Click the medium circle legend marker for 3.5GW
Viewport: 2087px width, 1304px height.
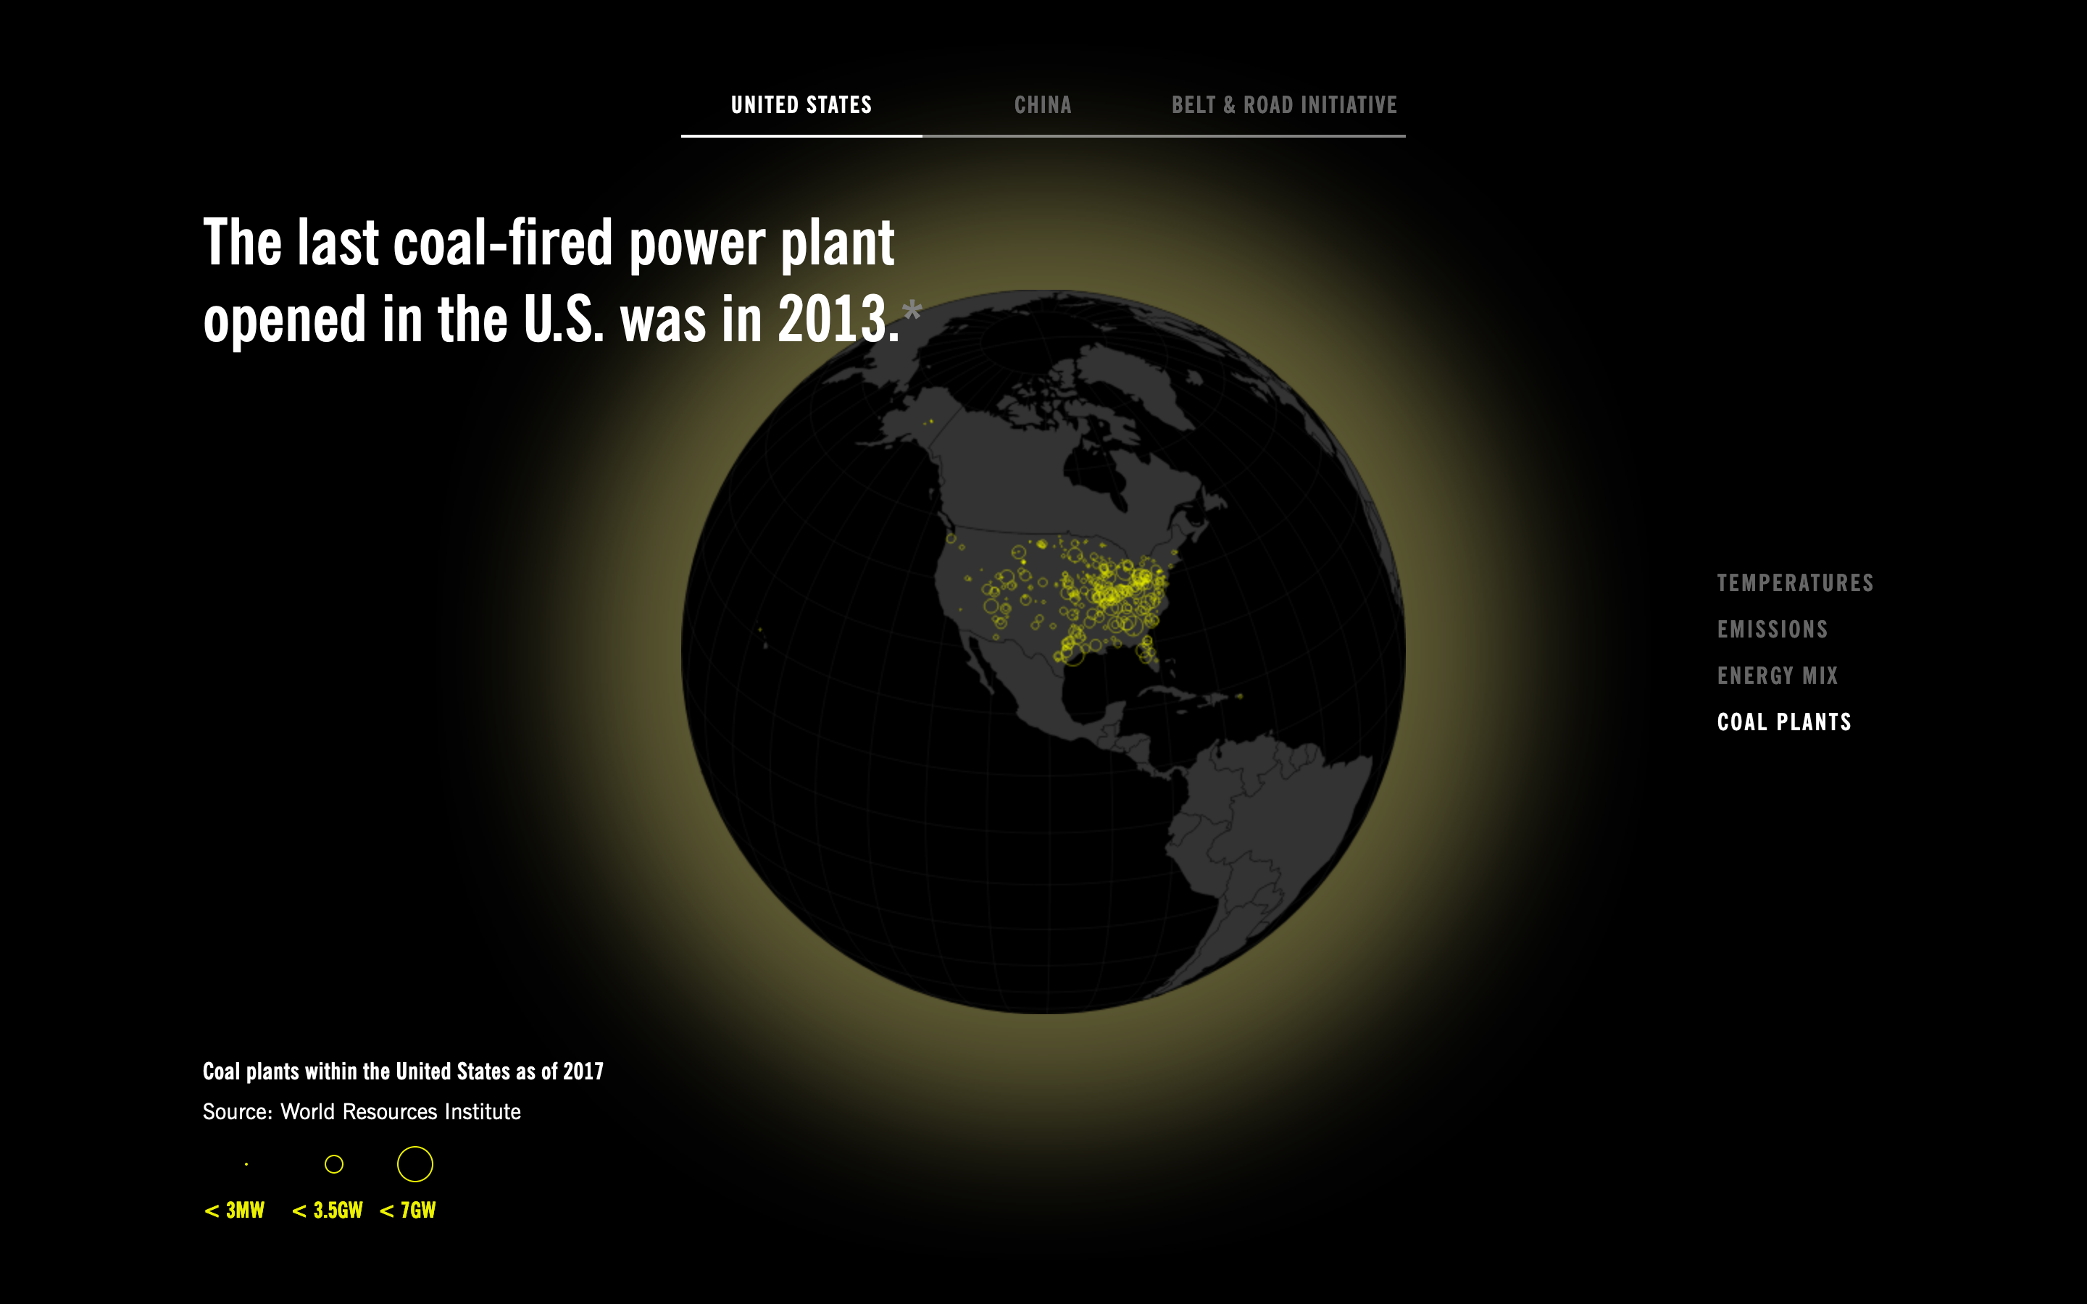(x=334, y=1164)
